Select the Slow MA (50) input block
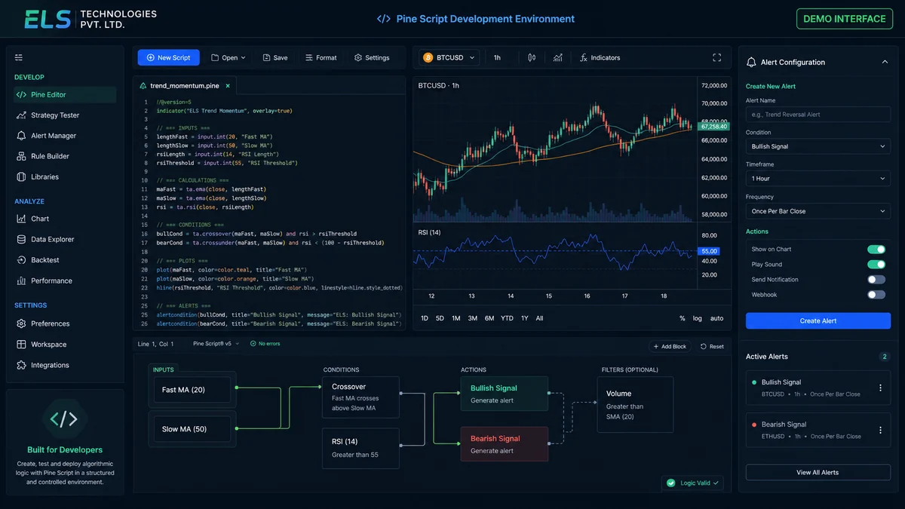 click(194, 429)
